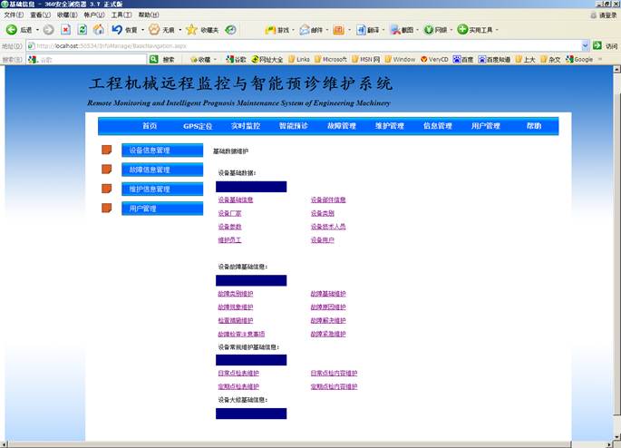Click the 收藏夹 favorites star icon

191,29
